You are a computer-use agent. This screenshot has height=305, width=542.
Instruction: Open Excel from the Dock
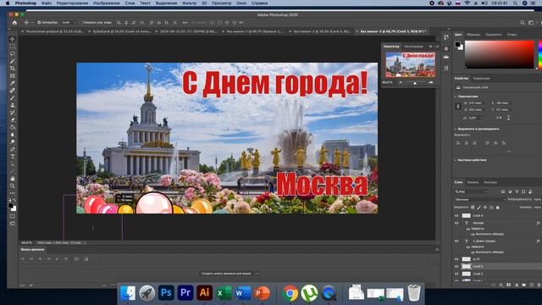224,293
